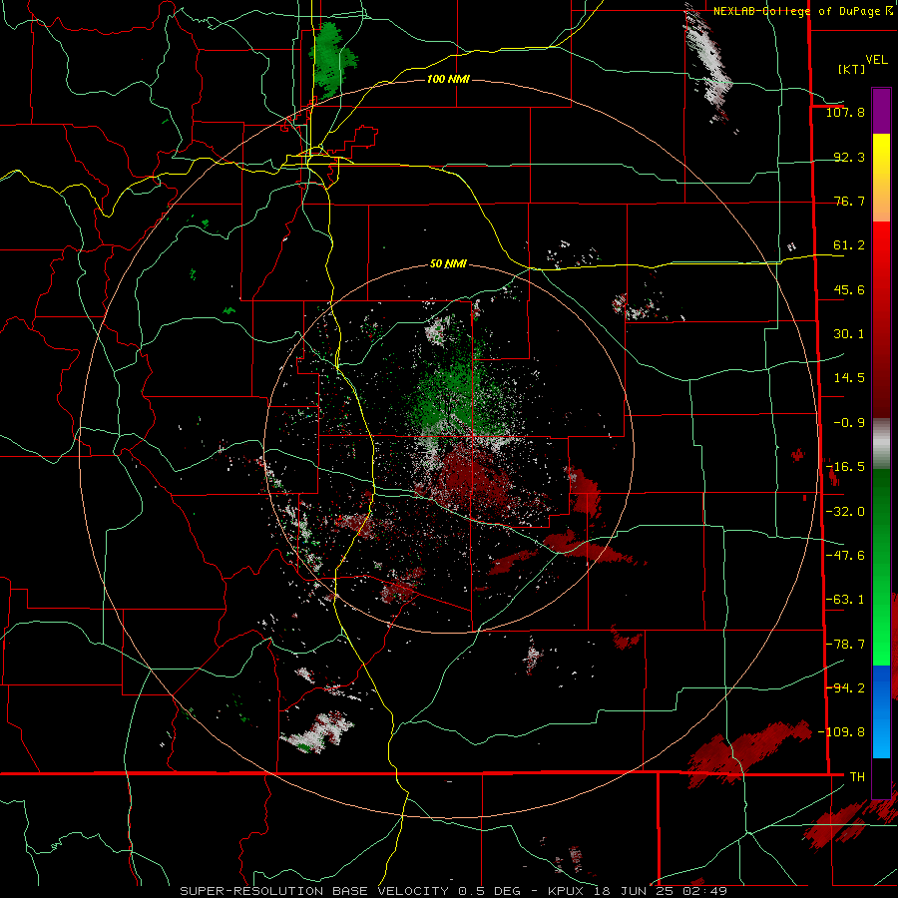Click the 76.7 velocity scale value
898x898 pixels.
[x=849, y=201]
